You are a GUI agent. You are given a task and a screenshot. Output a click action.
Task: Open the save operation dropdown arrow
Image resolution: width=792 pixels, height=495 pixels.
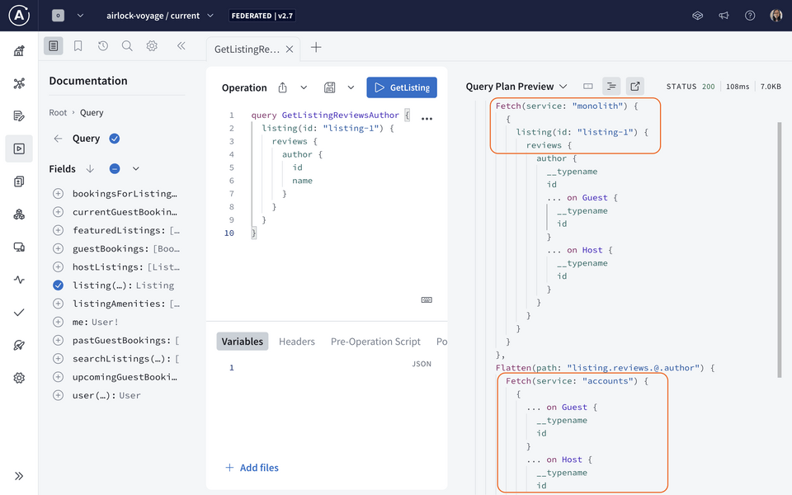pos(351,87)
